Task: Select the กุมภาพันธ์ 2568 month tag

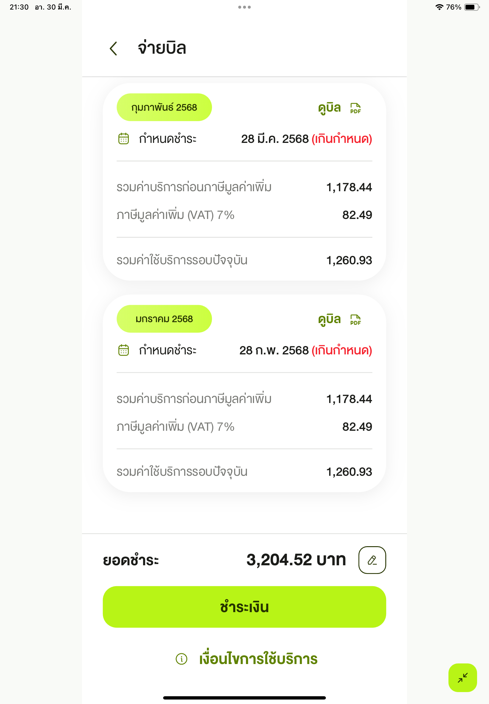Action: pos(164,107)
